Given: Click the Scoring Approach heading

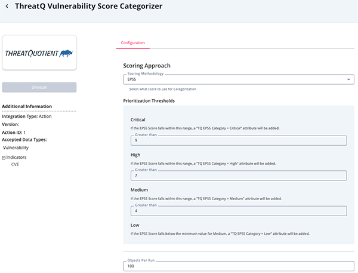Looking at the screenshot, I should pos(147,66).
